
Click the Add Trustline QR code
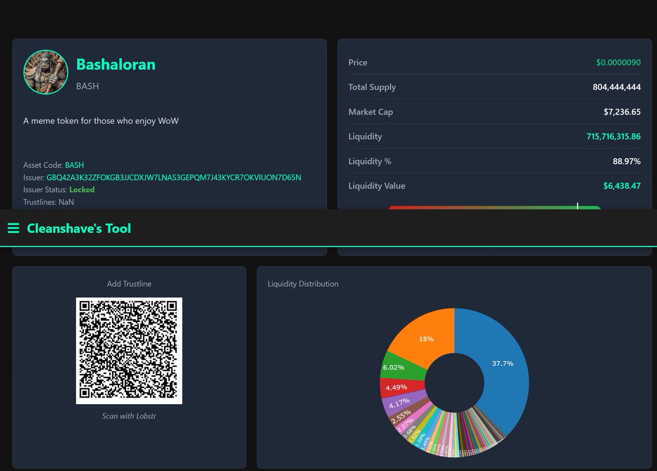click(129, 351)
